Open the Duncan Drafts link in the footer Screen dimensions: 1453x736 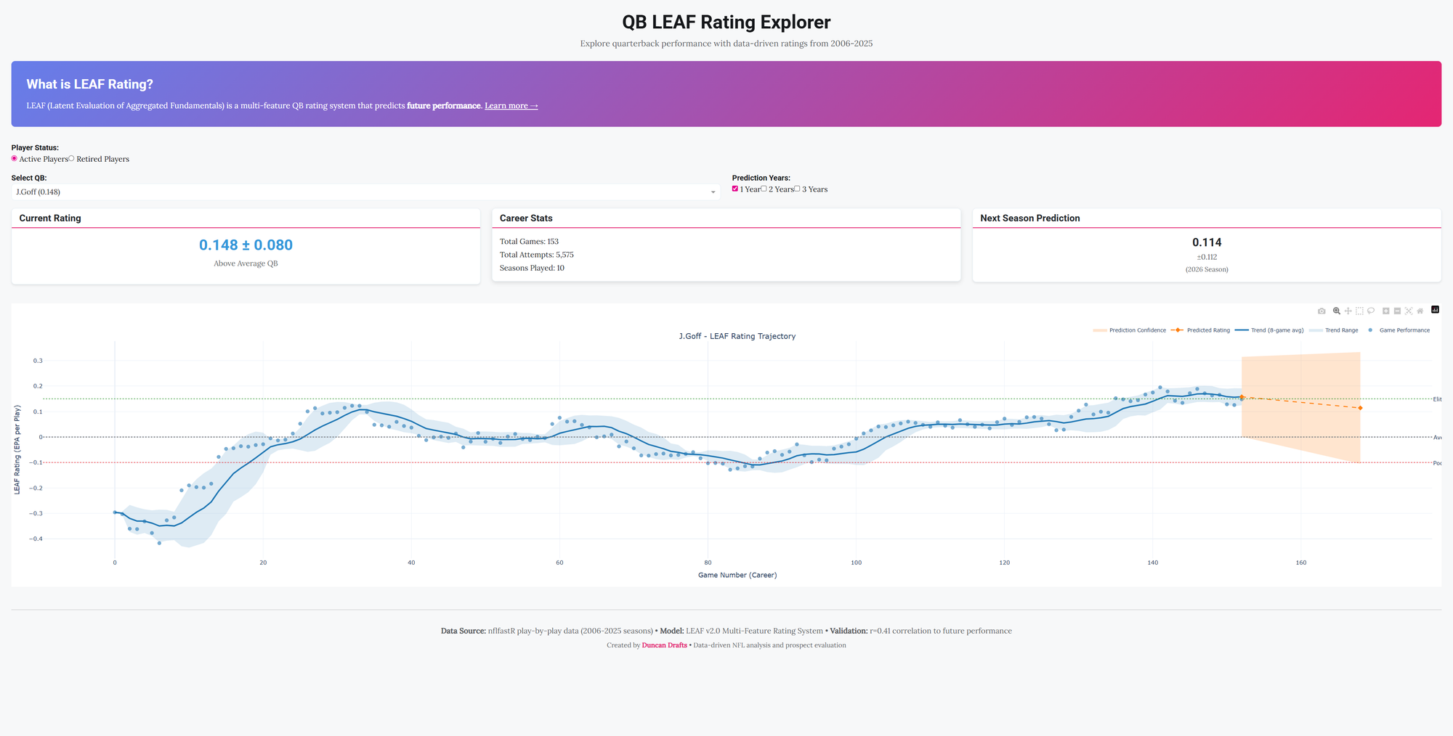click(664, 645)
